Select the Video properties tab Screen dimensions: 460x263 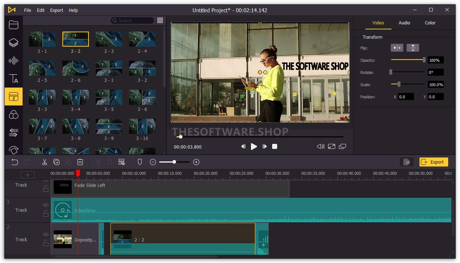click(378, 23)
